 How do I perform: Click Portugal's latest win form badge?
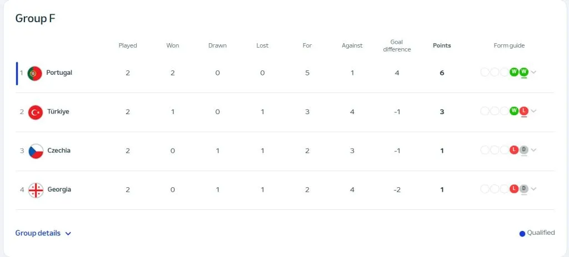coord(523,72)
